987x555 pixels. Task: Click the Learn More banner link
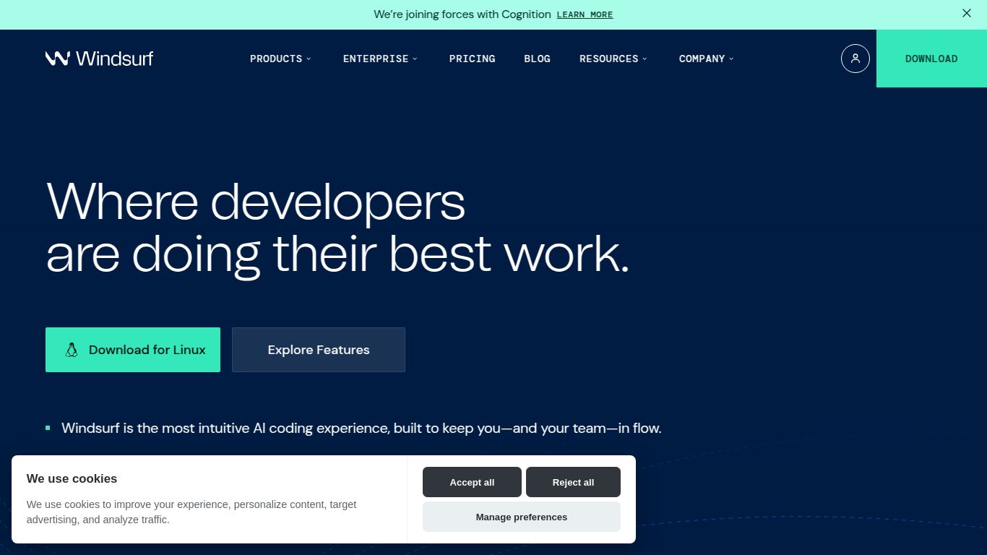[x=585, y=14]
